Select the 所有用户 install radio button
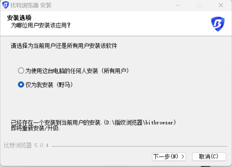Image resolution: width=232 pixels, height=167 pixels. pos(21,70)
